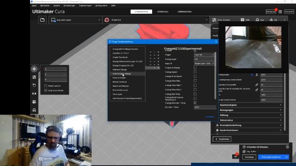The width and height of the screenshot is (296, 166).
Task: Select the Rotate tool in left toolbar
Action: [x=34, y=85]
